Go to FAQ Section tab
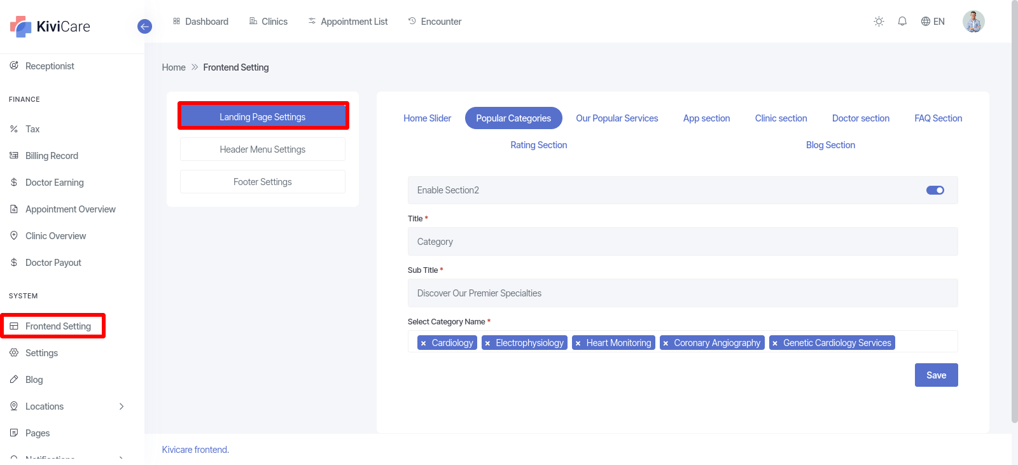This screenshot has height=465, width=1018. click(x=938, y=118)
